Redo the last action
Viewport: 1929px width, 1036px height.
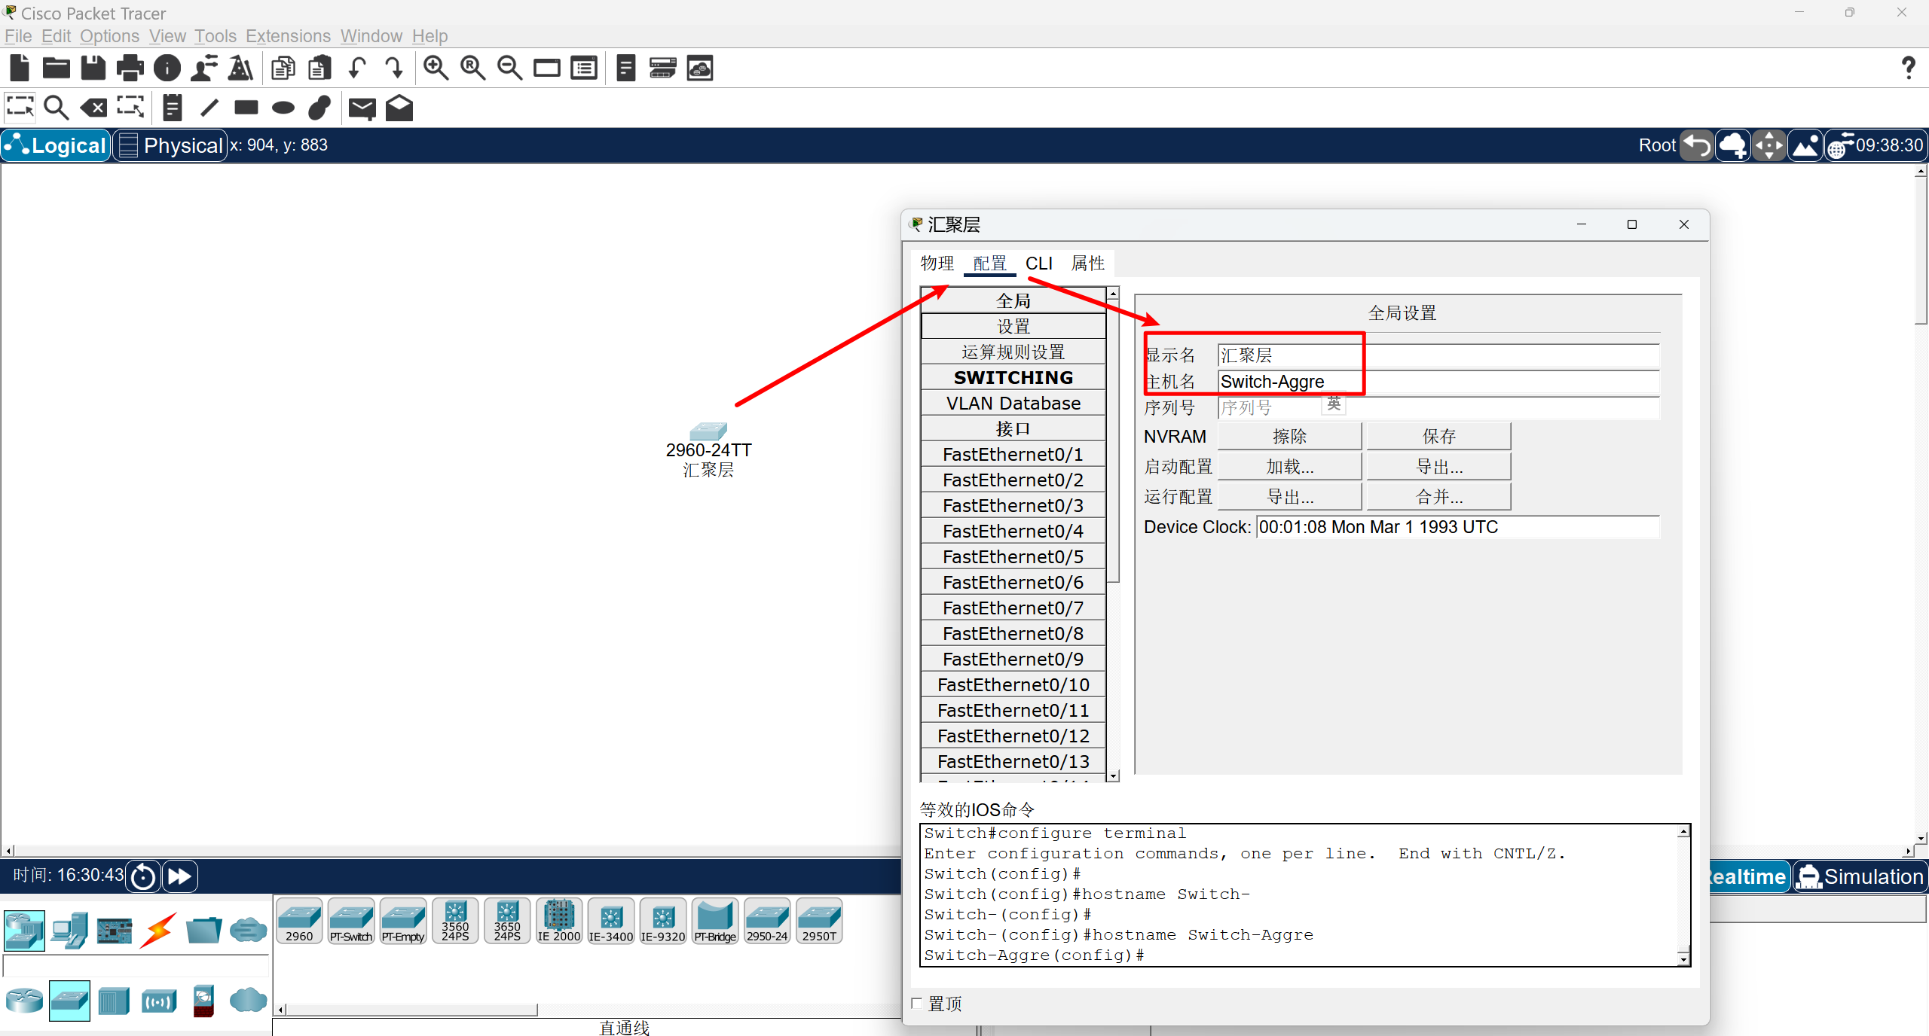coord(394,69)
